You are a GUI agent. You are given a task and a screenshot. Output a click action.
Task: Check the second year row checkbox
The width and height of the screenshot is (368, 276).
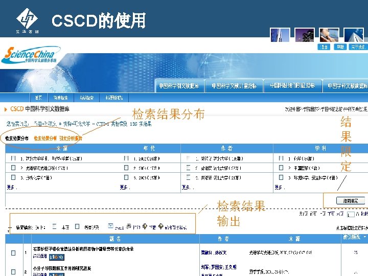[126, 168]
